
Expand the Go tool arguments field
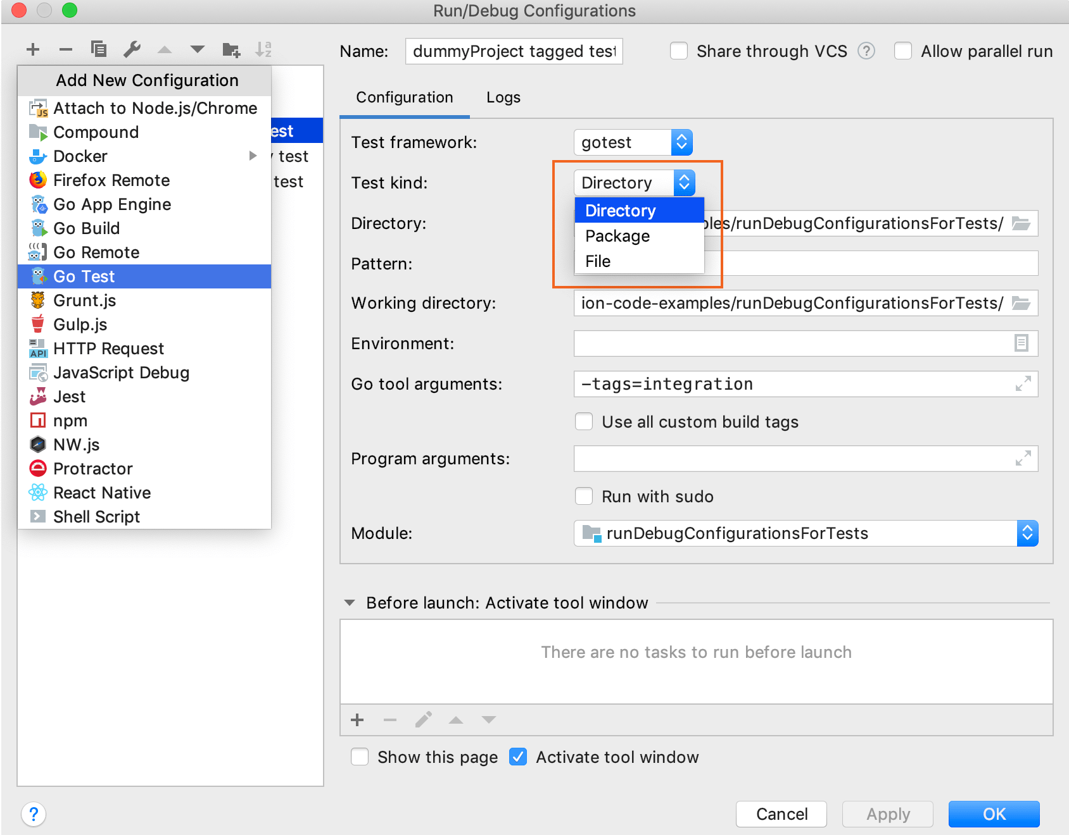(x=1023, y=384)
